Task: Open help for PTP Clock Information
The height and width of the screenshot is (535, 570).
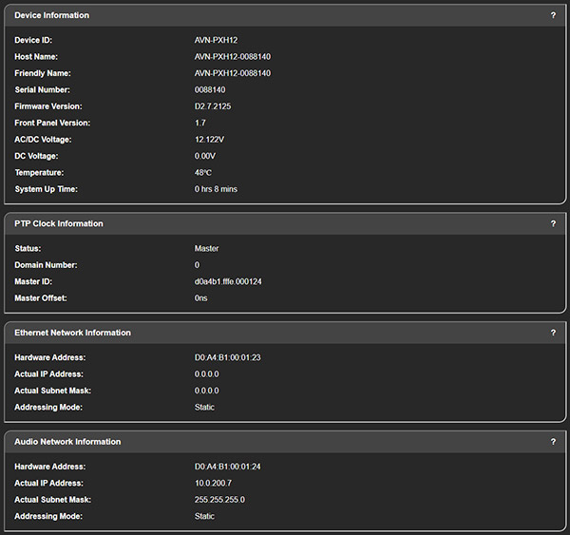Action: (553, 224)
